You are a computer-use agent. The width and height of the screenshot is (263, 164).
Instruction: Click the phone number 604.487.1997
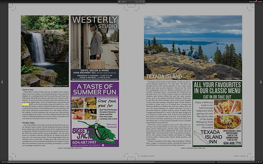[x=84, y=142]
